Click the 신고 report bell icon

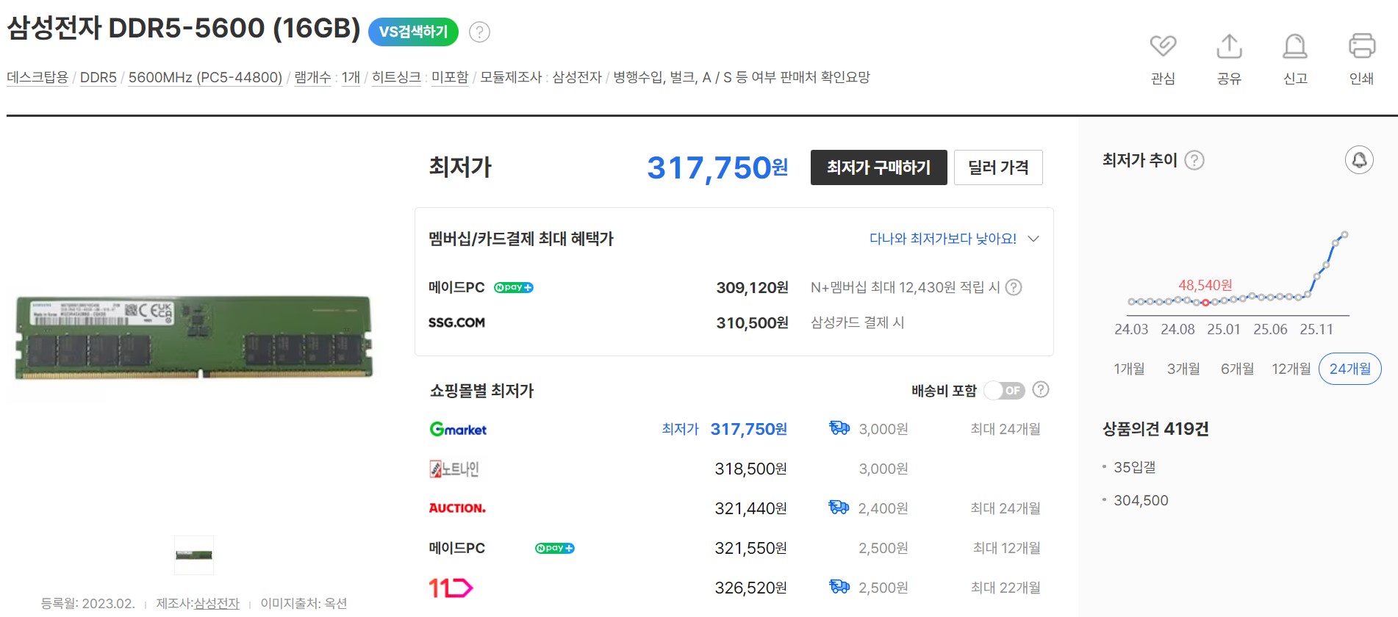point(1295,46)
